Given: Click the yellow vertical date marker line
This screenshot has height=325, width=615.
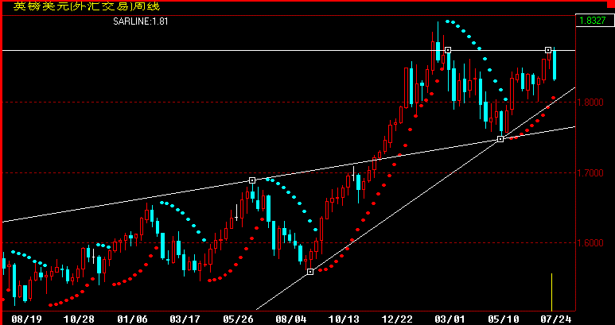Looking at the screenshot, I should pos(552,292).
